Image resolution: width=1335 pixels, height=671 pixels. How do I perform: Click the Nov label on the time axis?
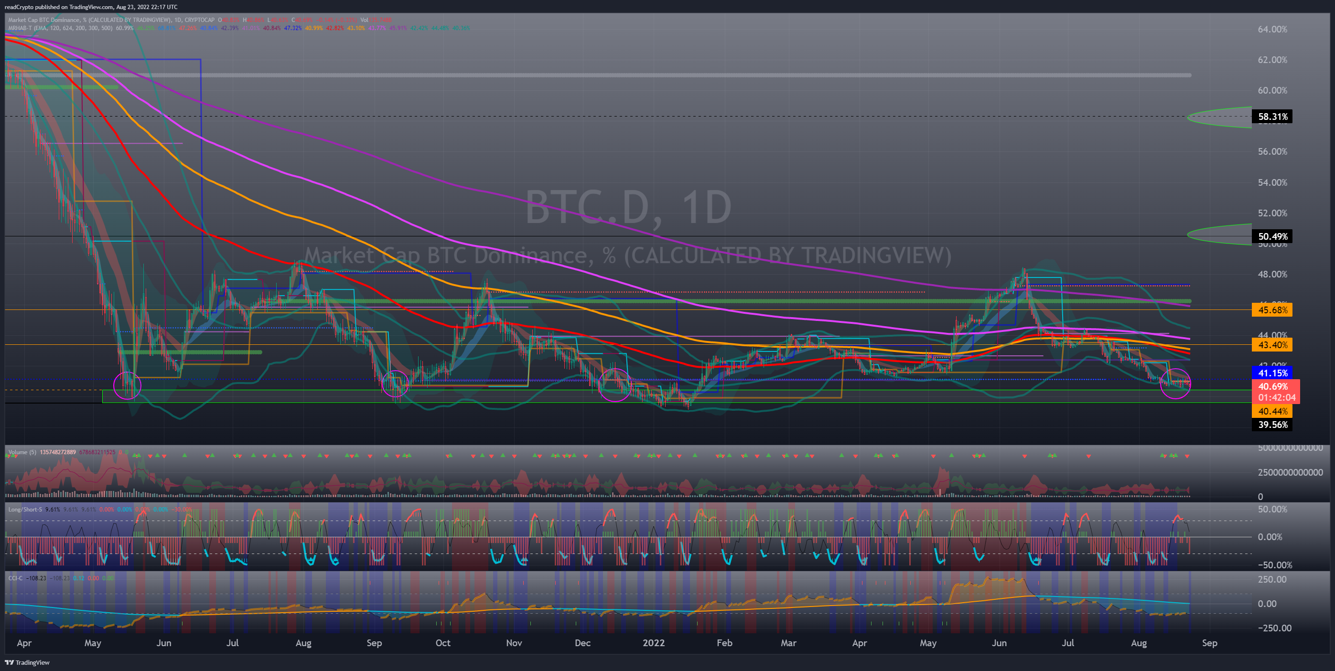514,642
